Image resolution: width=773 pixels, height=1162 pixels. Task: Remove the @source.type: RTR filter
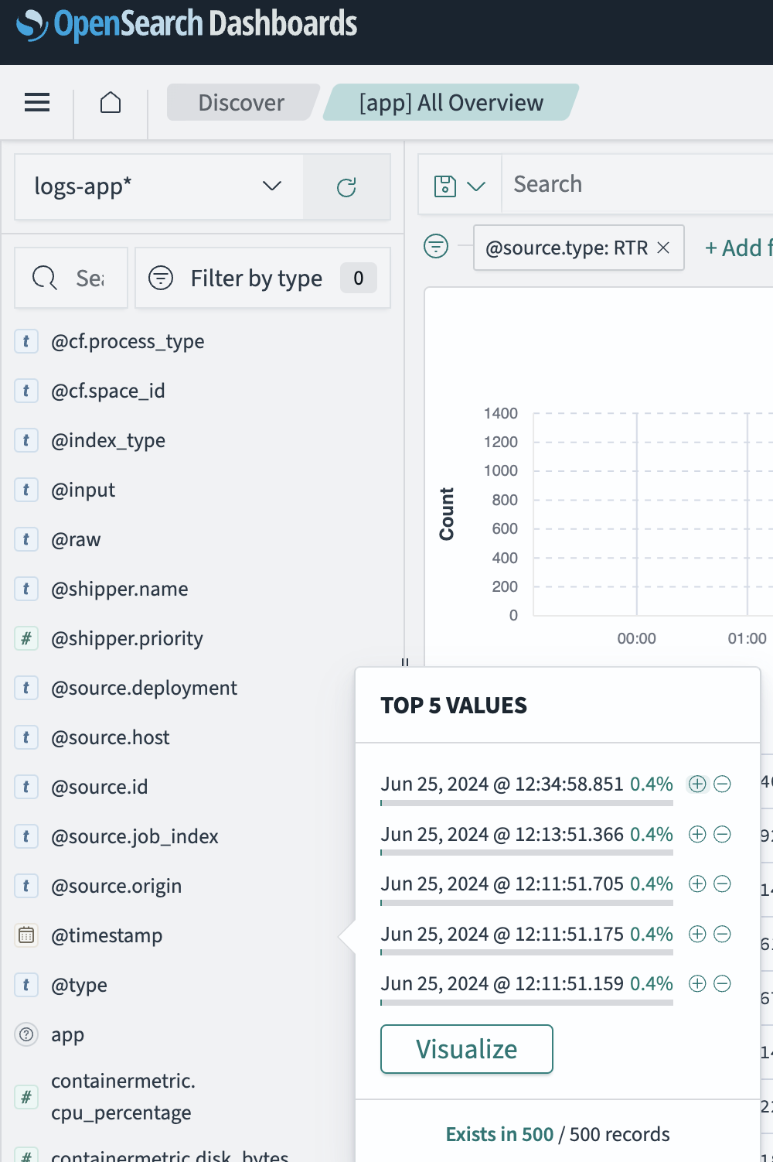click(663, 248)
